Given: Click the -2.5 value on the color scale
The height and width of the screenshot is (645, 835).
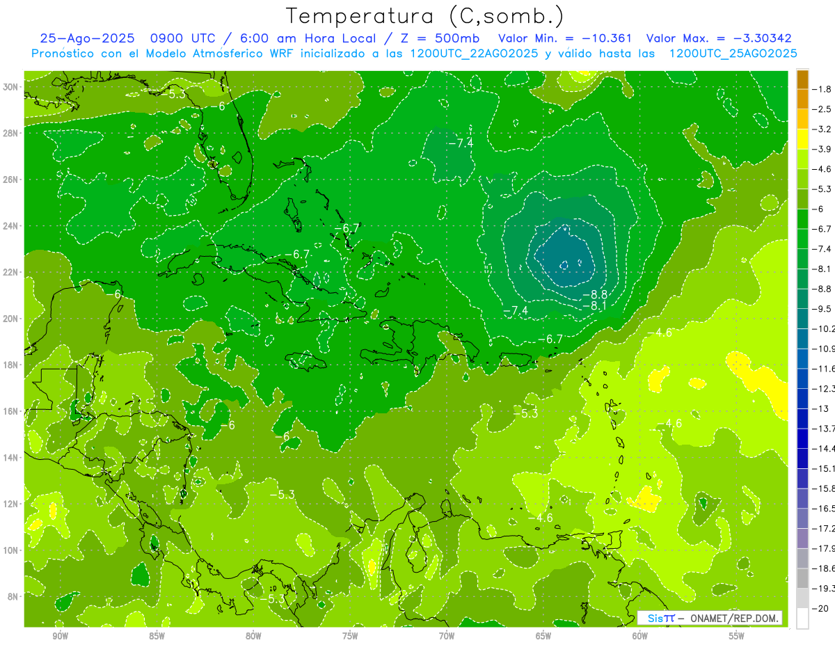Looking at the screenshot, I should coord(822,109).
